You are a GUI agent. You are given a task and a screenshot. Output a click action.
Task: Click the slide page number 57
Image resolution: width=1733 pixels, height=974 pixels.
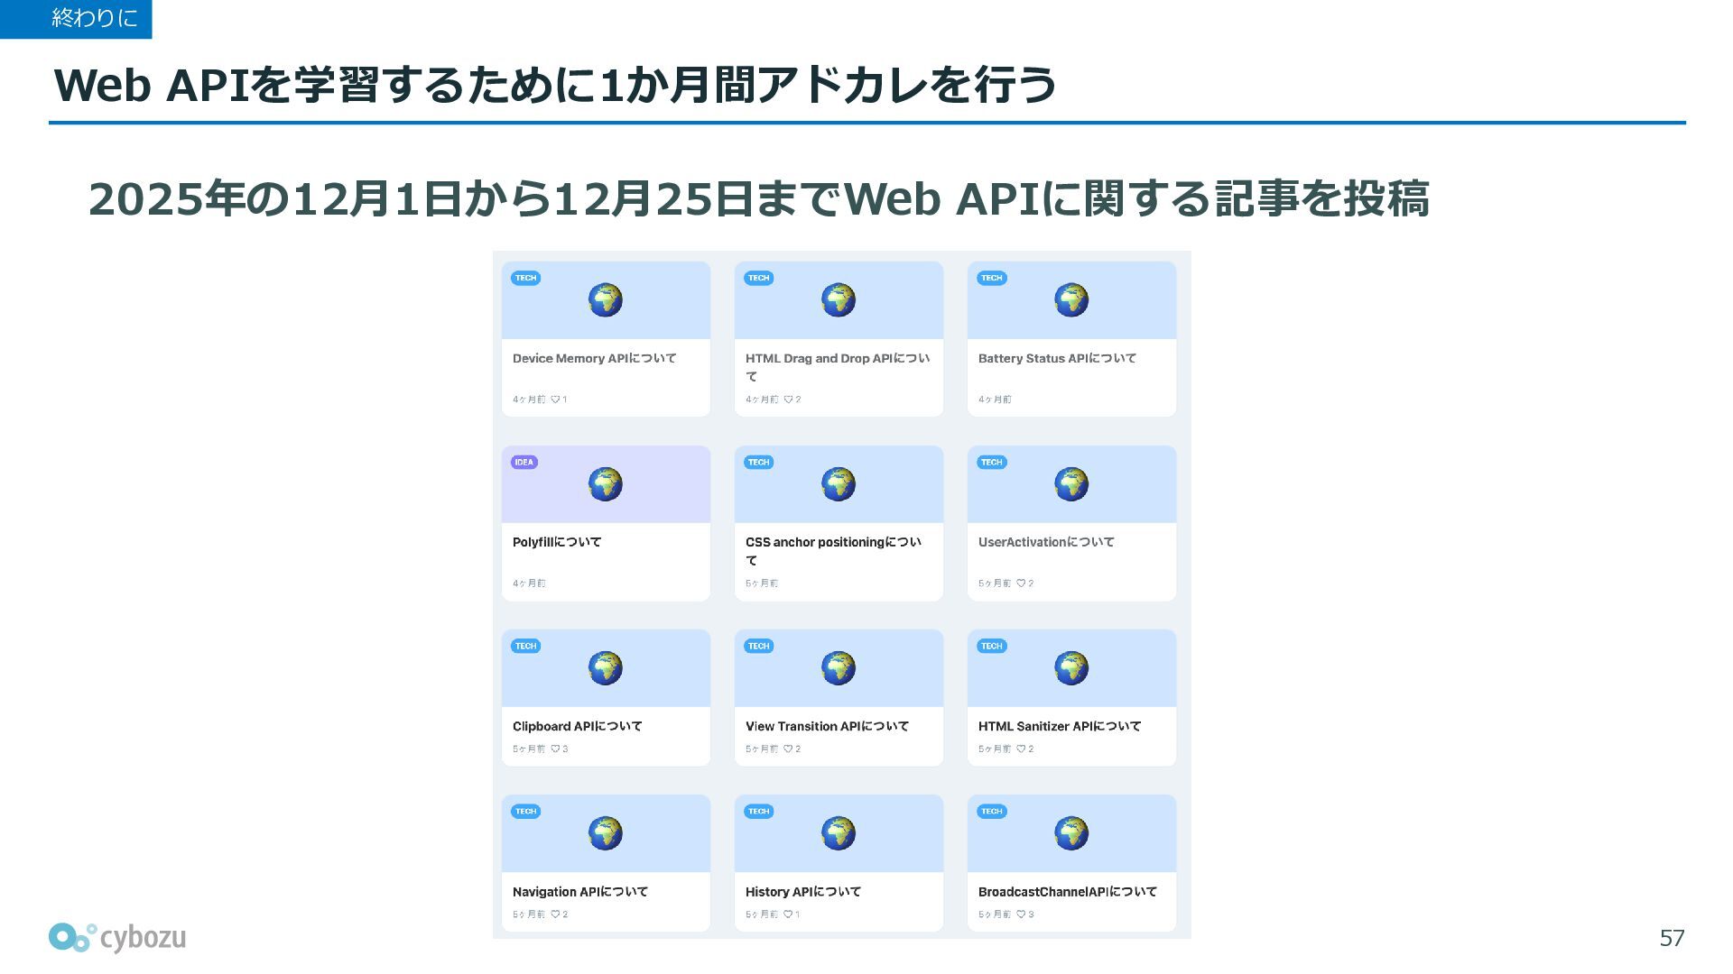pyautogui.click(x=1672, y=938)
